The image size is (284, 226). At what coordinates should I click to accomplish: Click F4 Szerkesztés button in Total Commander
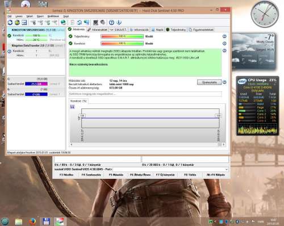click(x=91, y=175)
